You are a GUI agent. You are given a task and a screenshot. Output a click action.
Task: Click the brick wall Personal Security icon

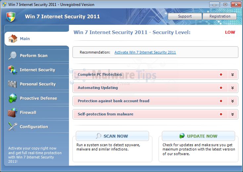point(13,84)
